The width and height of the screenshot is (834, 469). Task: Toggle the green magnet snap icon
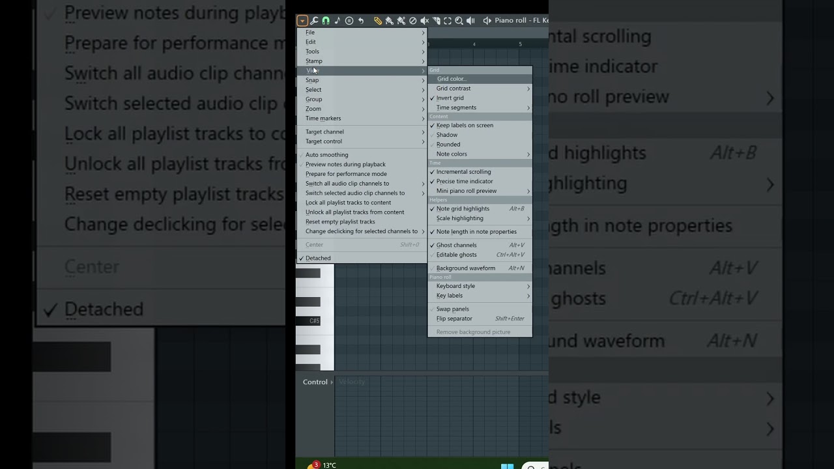point(326,21)
